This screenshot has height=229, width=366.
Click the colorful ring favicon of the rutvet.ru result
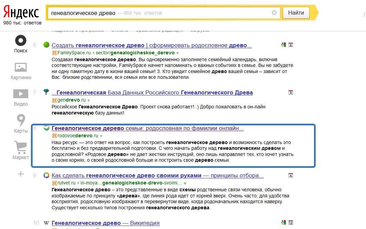click(47, 175)
